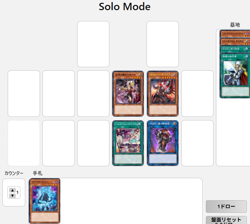Click the empty zone right of Demonsmith
Viewport: 250px width, 224px height.
(197, 93)
